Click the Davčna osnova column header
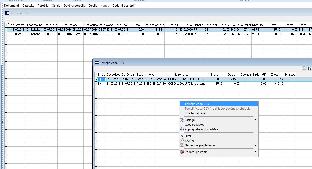This screenshot has height=169, width=312. click(154, 25)
